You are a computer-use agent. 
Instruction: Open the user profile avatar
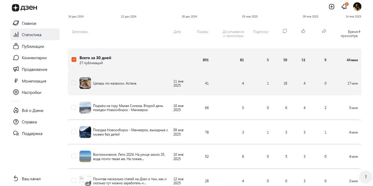(357, 7)
